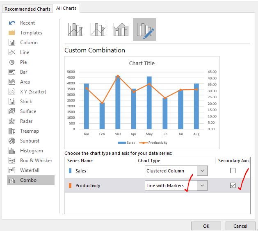This screenshot has width=258, height=231.
Task: Click the Secondary Axis column header
Action: pos(234,161)
